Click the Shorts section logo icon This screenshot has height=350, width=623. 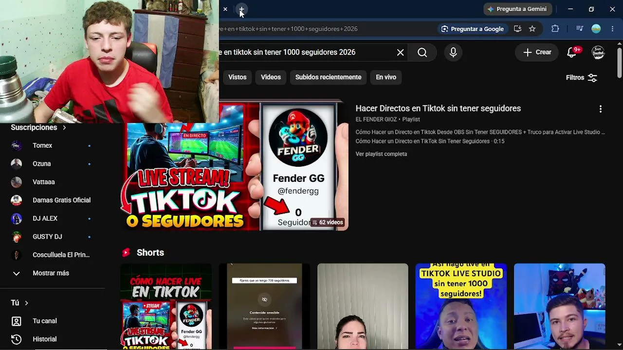tap(126, 253)
